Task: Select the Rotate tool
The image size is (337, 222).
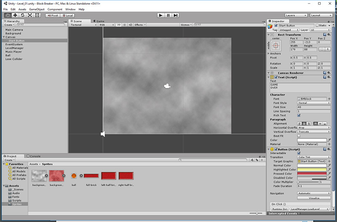Action: pyautogui.click(x=22, y=15)
